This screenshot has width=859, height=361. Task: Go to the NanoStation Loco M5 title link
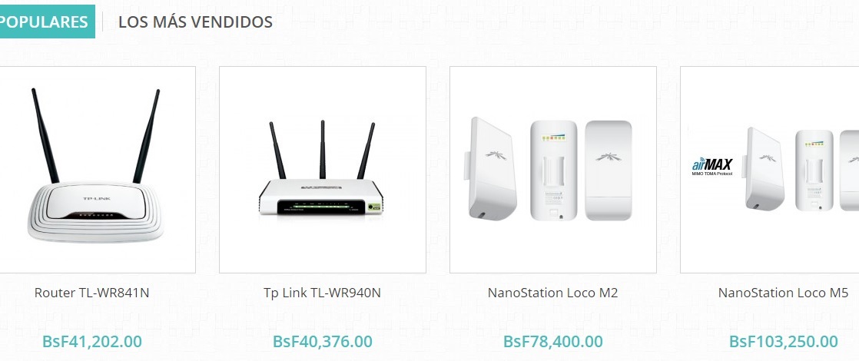[784, 293]
